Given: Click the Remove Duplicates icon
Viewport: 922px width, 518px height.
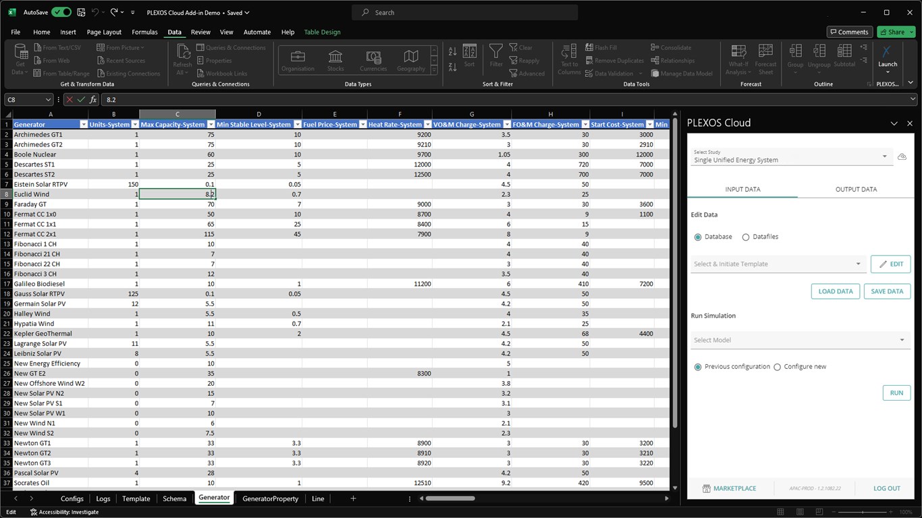Looking at the screenshot, I should [x=588, y=61].
